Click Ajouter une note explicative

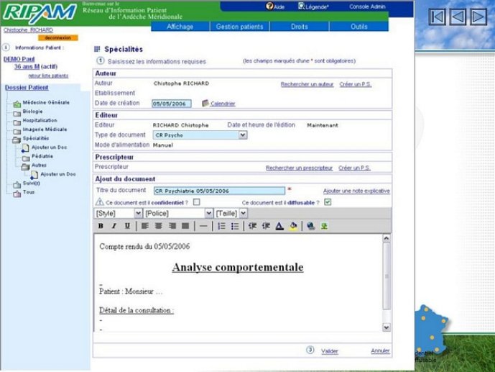tap(356, 191)
